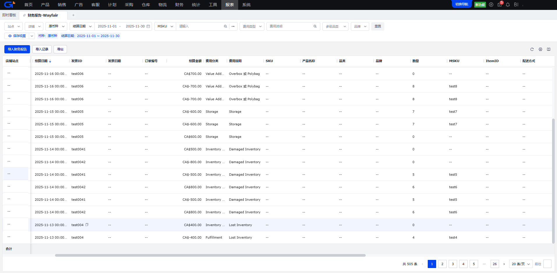This screenshot has height=273, width=557.
Task: Click the refresh icon above the table
Action: (532, 50)
